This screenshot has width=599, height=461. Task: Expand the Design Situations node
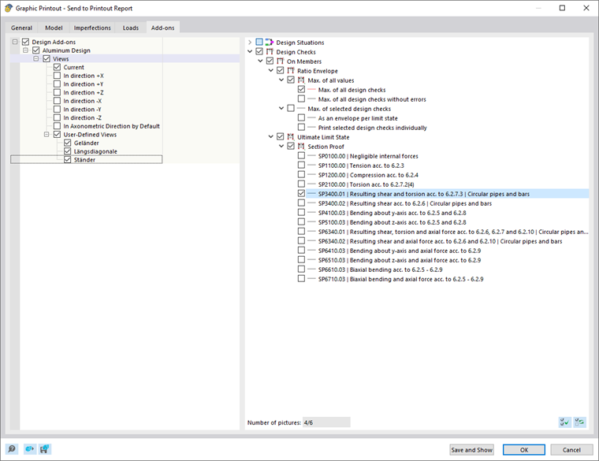tap(250, 43)
